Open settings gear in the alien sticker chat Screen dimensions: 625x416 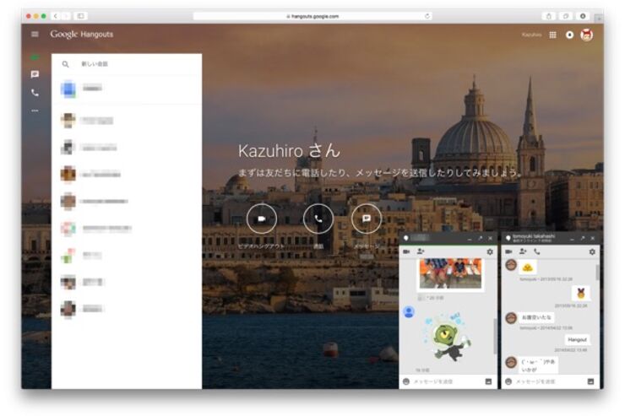pos(490,251)
